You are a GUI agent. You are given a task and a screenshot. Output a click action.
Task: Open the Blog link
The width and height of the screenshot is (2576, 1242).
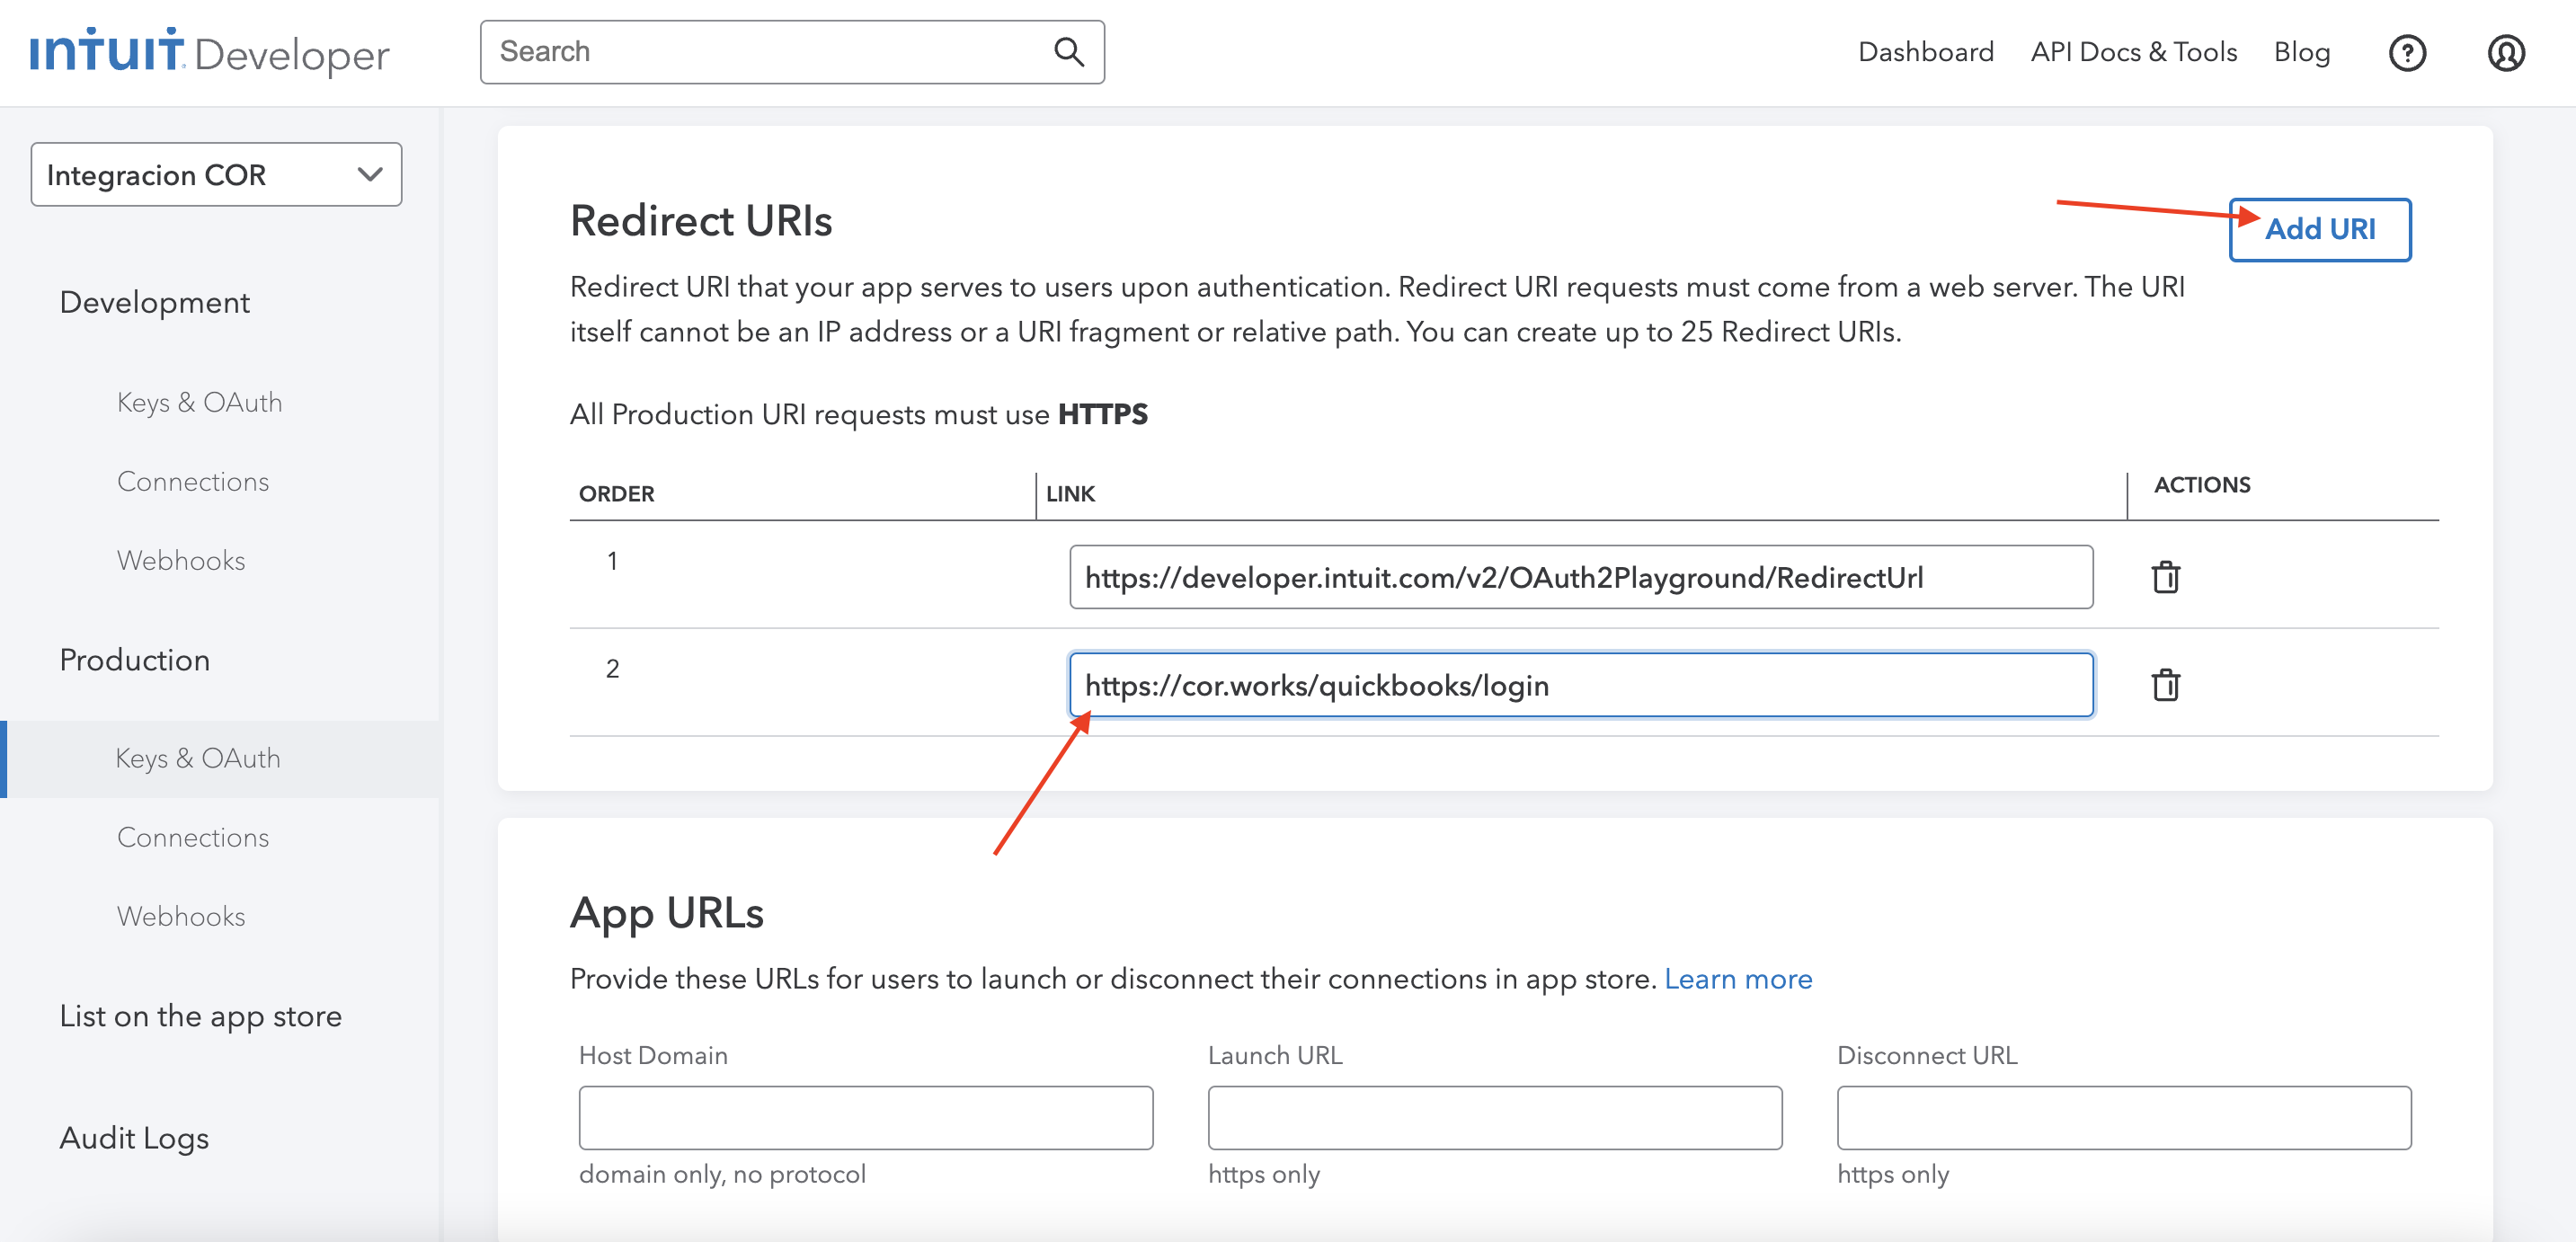2301,52
